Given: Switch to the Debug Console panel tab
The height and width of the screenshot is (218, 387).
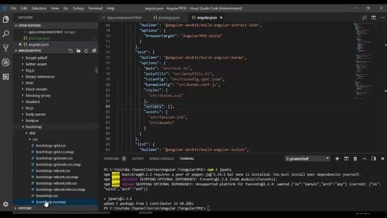Looking at the screenshot, I should pyautogui.click(x=161, y=159).
